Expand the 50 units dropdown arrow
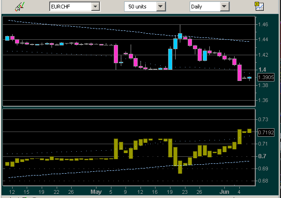Image resolution: width=281 pixels, height=198 pixels. [x=161, y=7]
